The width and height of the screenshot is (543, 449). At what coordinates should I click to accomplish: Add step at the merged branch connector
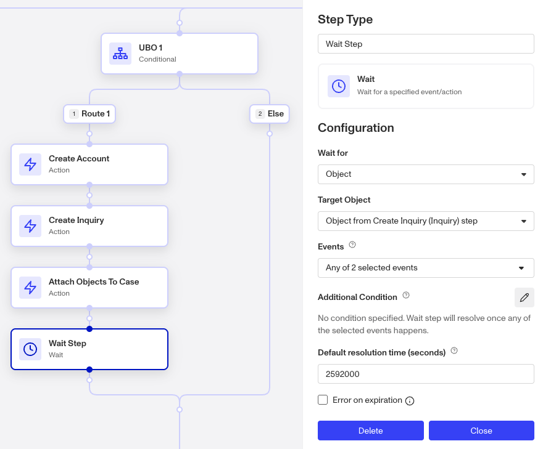pos(180,410)
